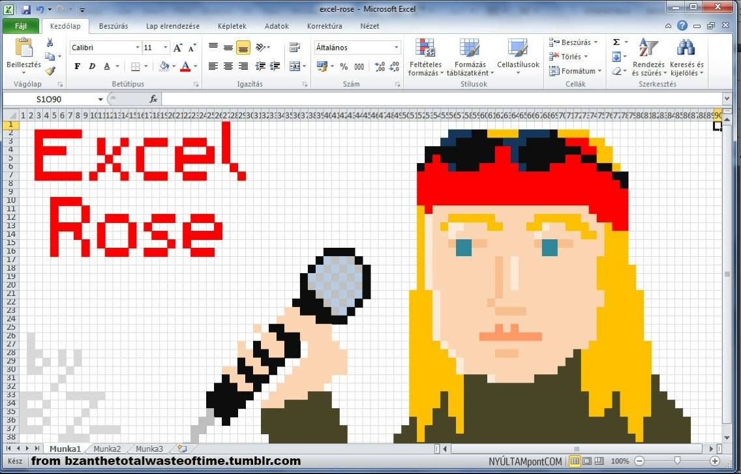The width and height of the screenshot is (741, 474).
Task: Click the Törlés button in Cellák group
Action: point(569,57)
